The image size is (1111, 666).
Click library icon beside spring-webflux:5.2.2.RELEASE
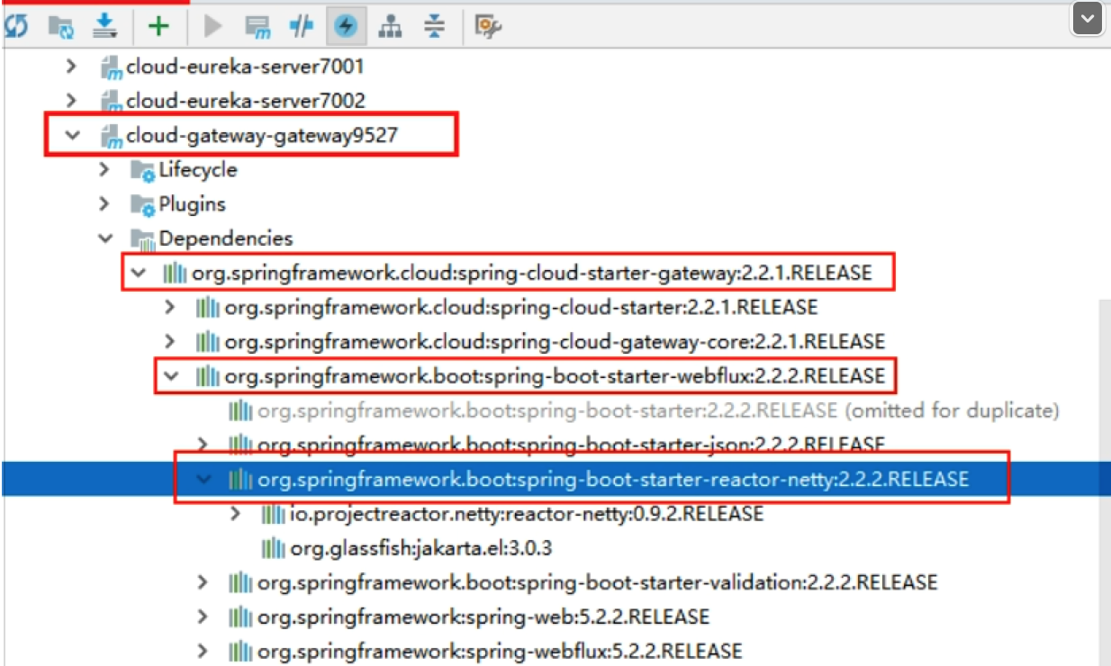[240, 652]
